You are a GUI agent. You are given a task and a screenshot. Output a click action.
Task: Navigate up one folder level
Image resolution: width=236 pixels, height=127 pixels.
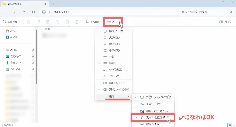(x=24, y=12)
